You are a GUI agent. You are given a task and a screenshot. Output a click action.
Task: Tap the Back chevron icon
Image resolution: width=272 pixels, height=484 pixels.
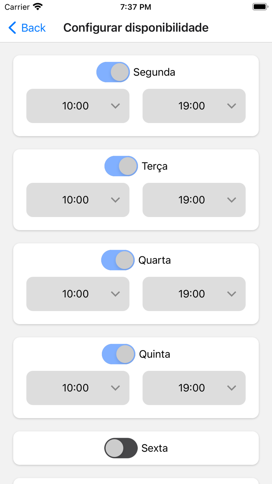(12, 28)
